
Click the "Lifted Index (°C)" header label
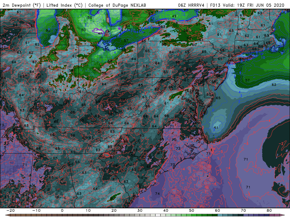click(65, 5)
